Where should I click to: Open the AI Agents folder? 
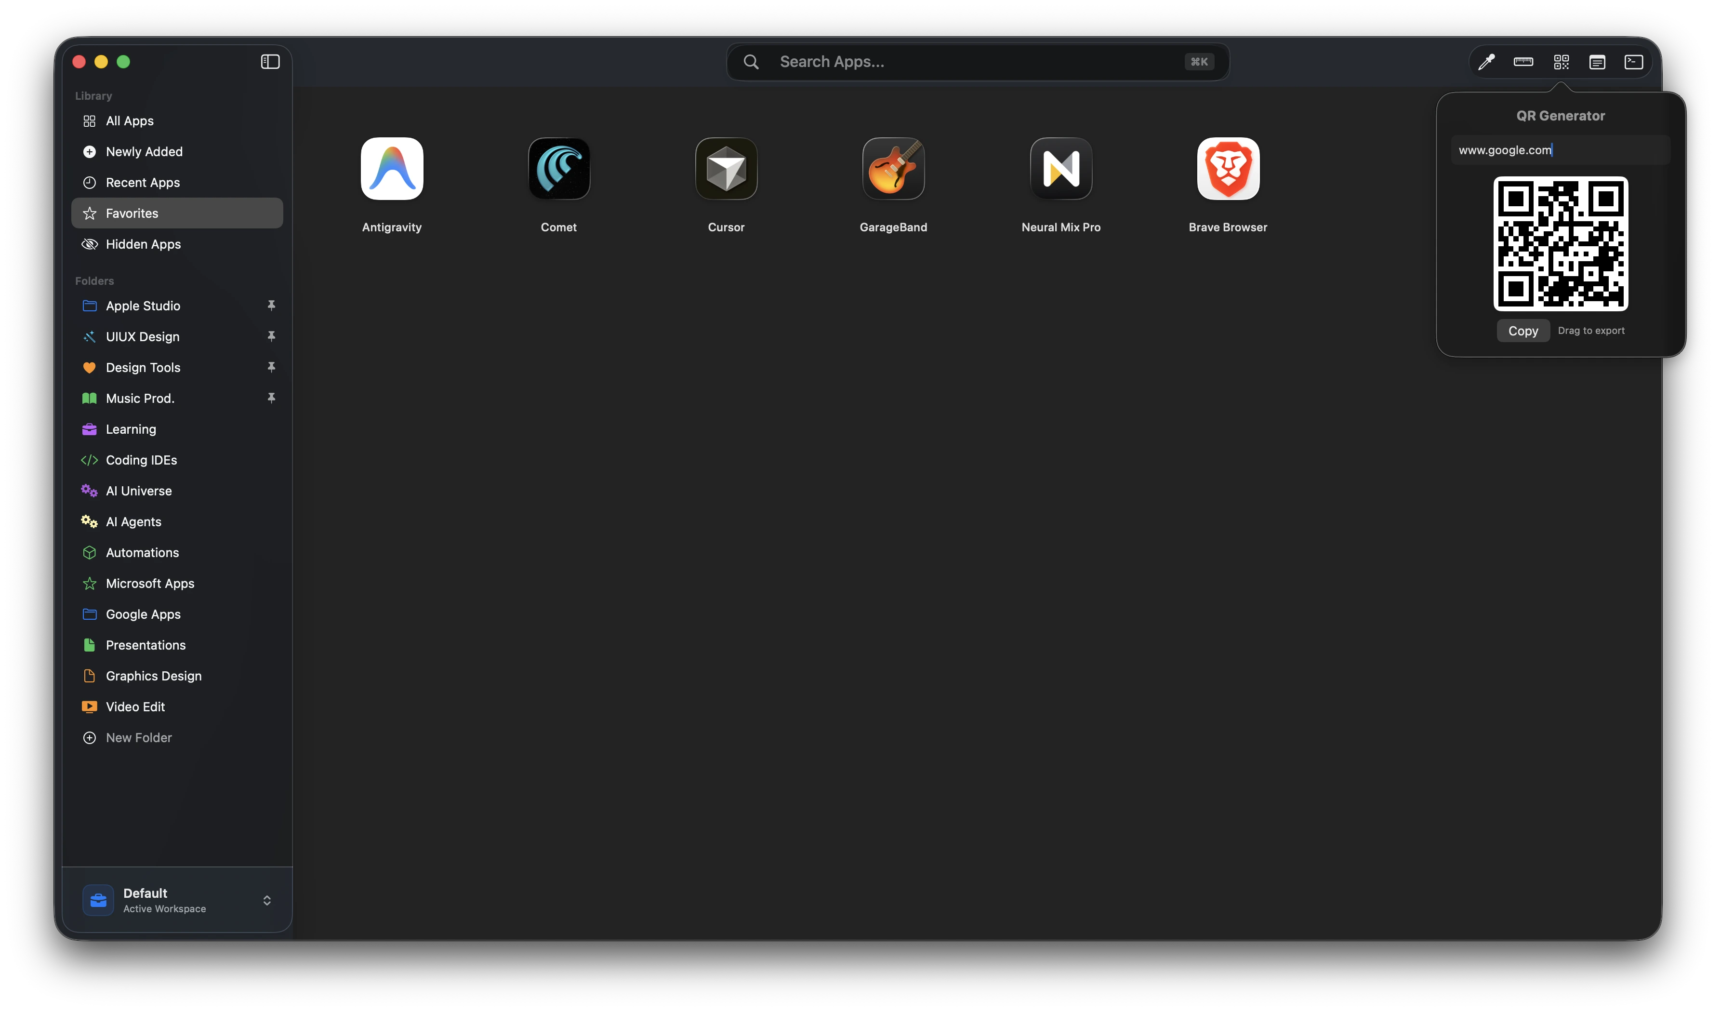pyautogui.click(x=177, y=521)
